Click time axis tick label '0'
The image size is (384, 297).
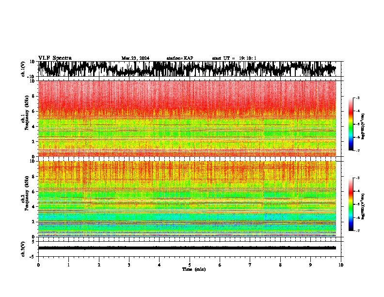click(38, 265)
